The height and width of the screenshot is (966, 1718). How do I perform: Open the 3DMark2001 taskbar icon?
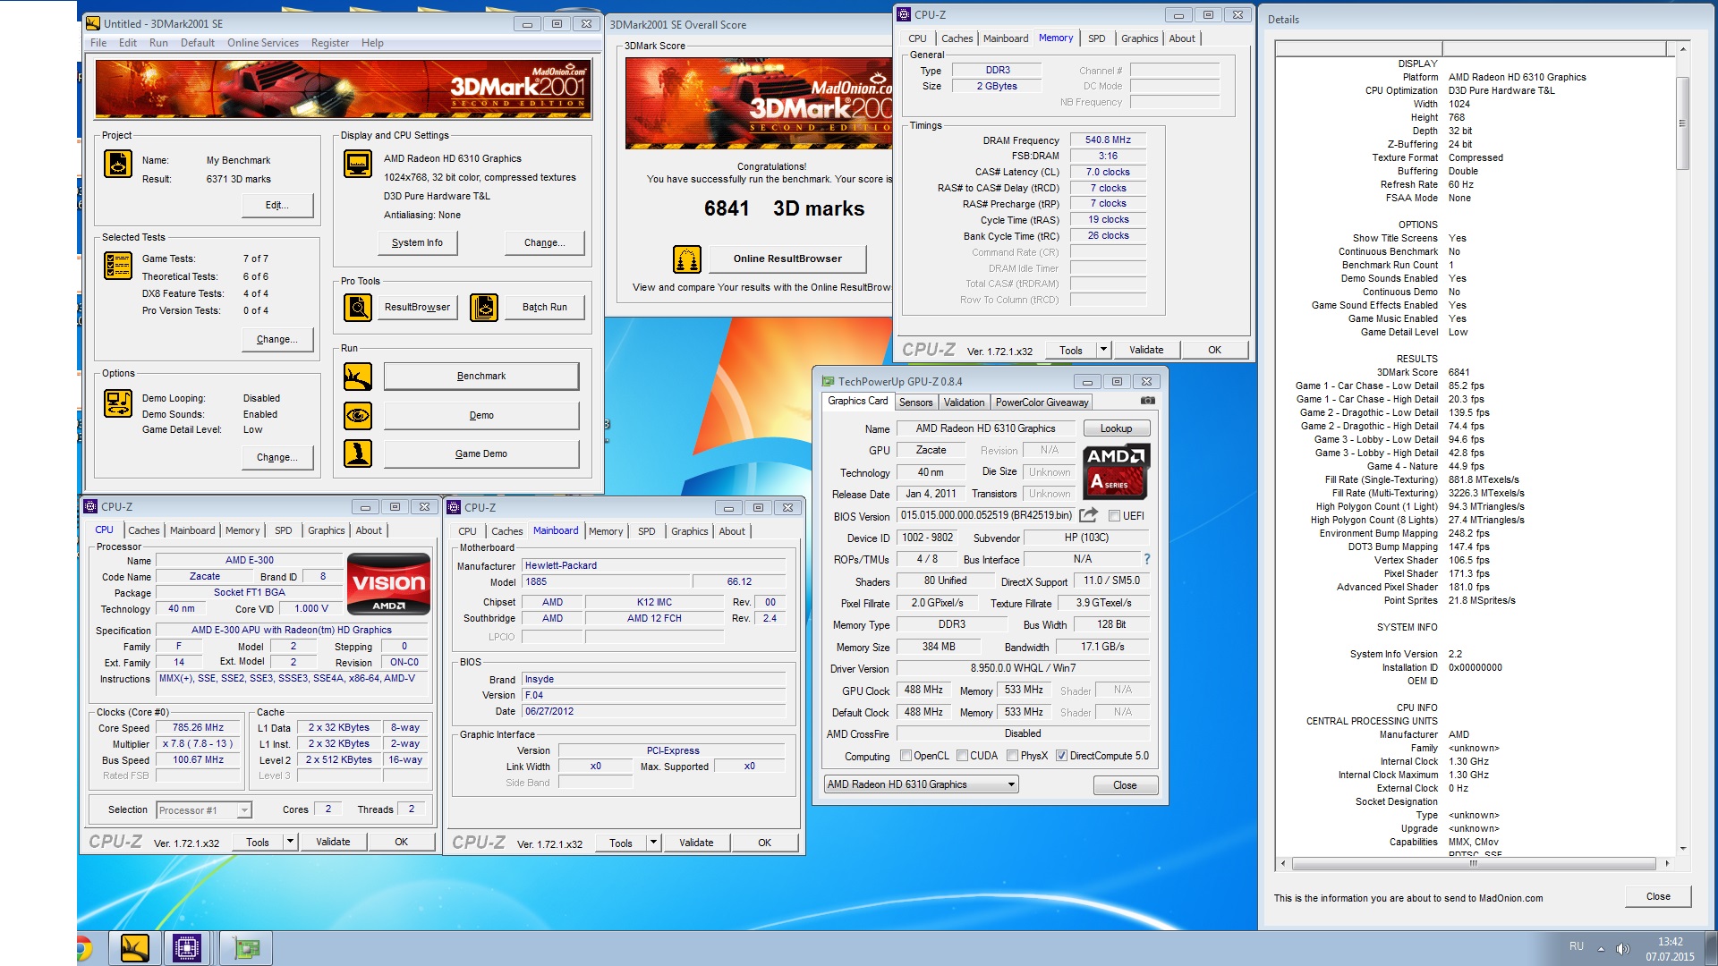(135, 948)
